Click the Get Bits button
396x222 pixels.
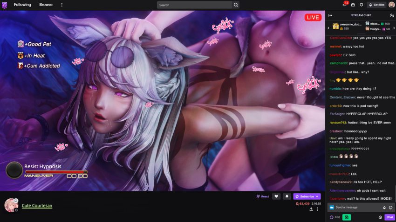click(376, 5)
